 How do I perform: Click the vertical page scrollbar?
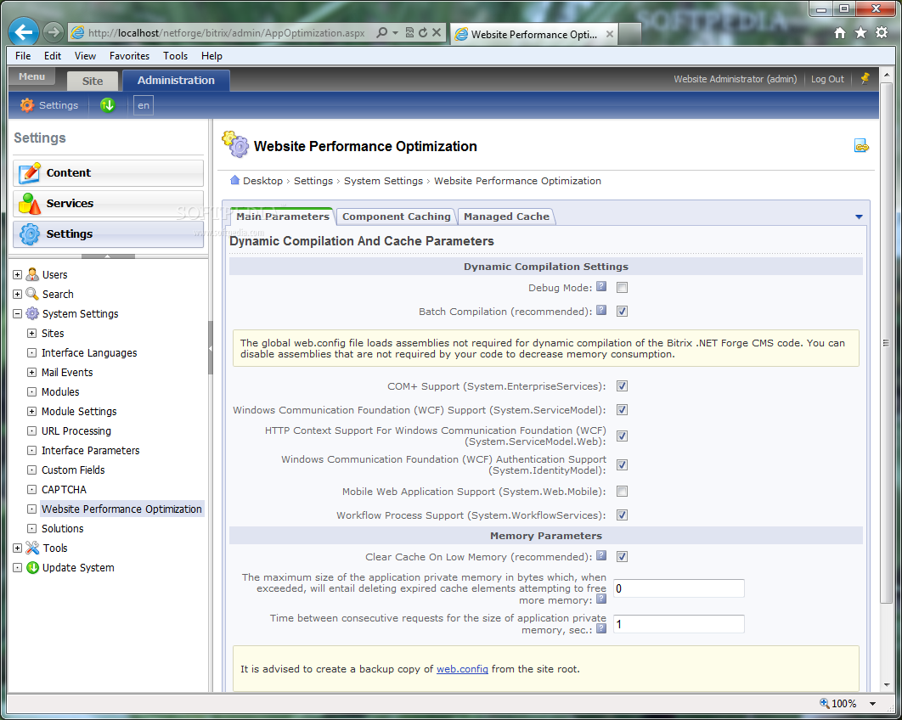tap(886, 343)
